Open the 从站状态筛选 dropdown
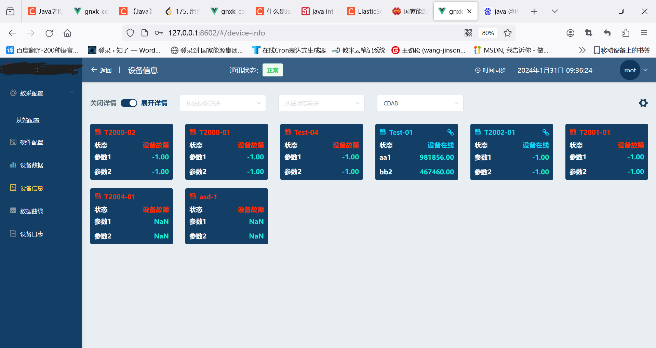This screenshot has width=656, height=348. point(321,103)
